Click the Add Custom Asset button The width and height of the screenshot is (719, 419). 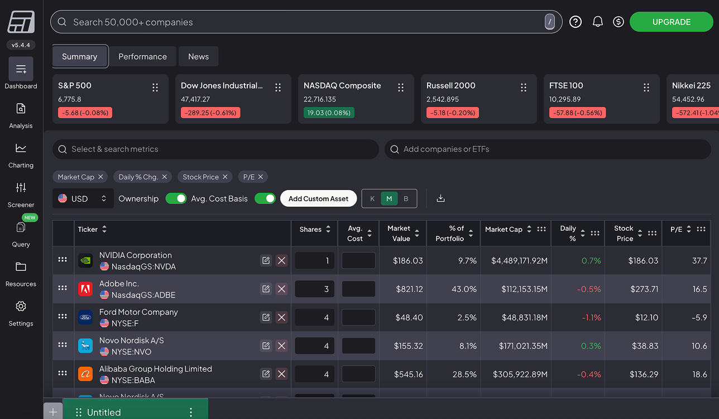coord(318,198)
